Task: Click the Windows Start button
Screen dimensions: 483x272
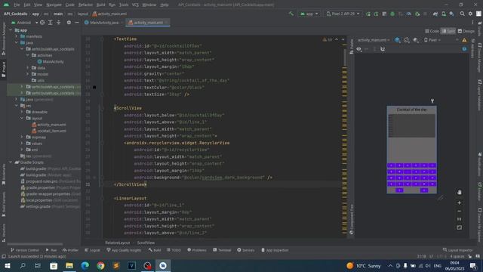Action: coord(7,265)
